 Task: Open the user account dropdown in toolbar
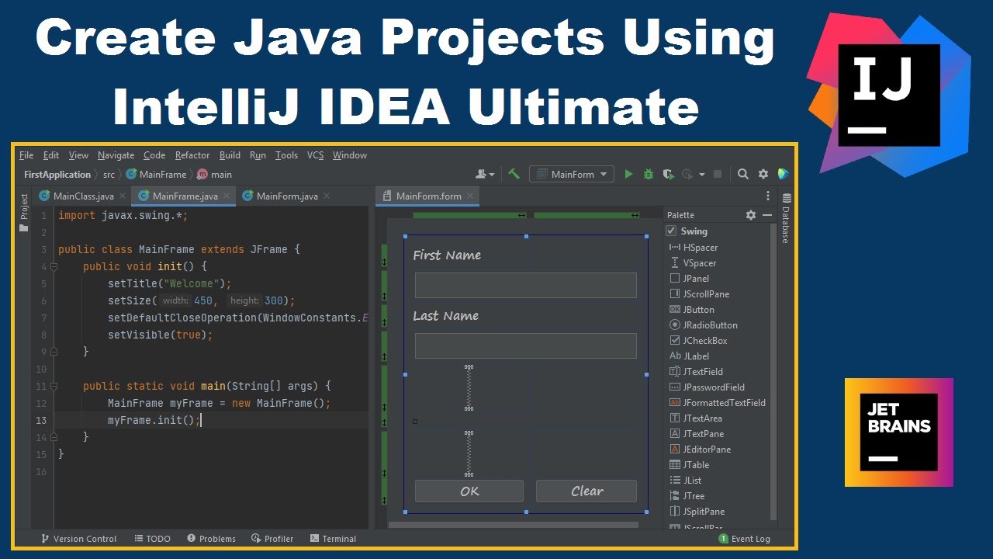pyautogui.click(x=486, y=175)
